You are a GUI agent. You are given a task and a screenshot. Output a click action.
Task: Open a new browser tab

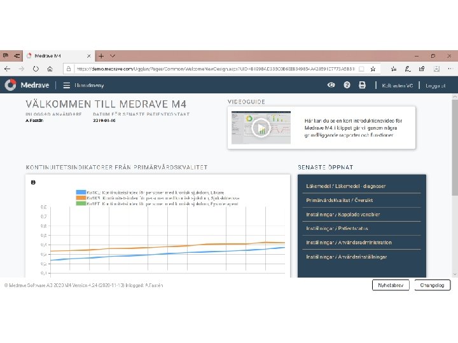click(x=101, y=56)
